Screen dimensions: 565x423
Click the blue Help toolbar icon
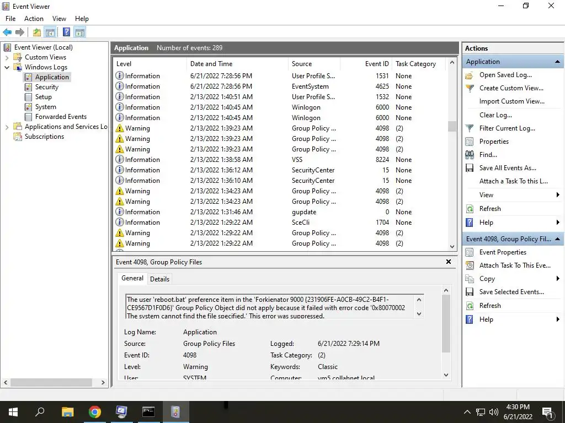[x=66, y=32]
